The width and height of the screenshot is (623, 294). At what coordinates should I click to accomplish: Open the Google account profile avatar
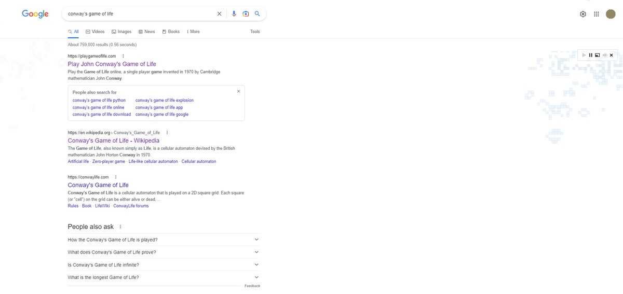[611, 14]
